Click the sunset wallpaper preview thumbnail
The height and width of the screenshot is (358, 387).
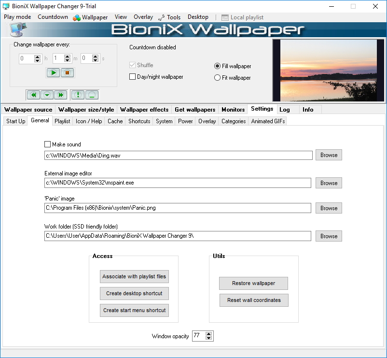328,70
